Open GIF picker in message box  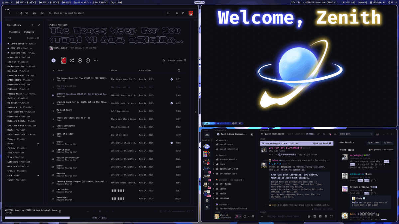coord(315,216)
